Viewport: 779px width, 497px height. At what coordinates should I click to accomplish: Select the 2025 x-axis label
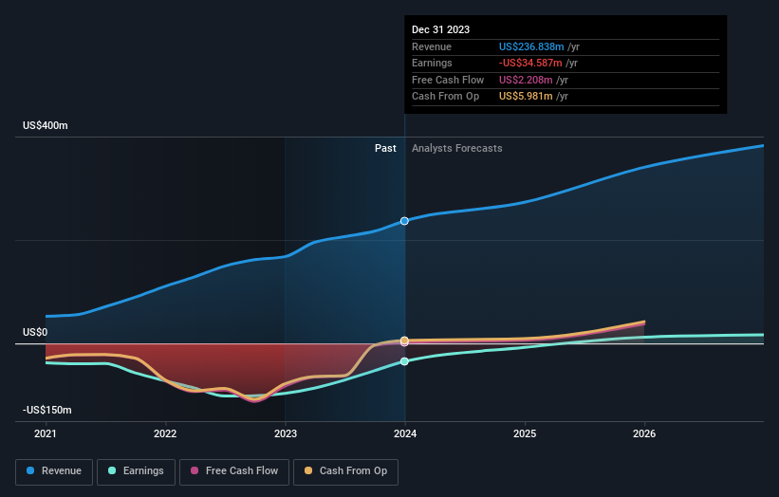point(525,433)
